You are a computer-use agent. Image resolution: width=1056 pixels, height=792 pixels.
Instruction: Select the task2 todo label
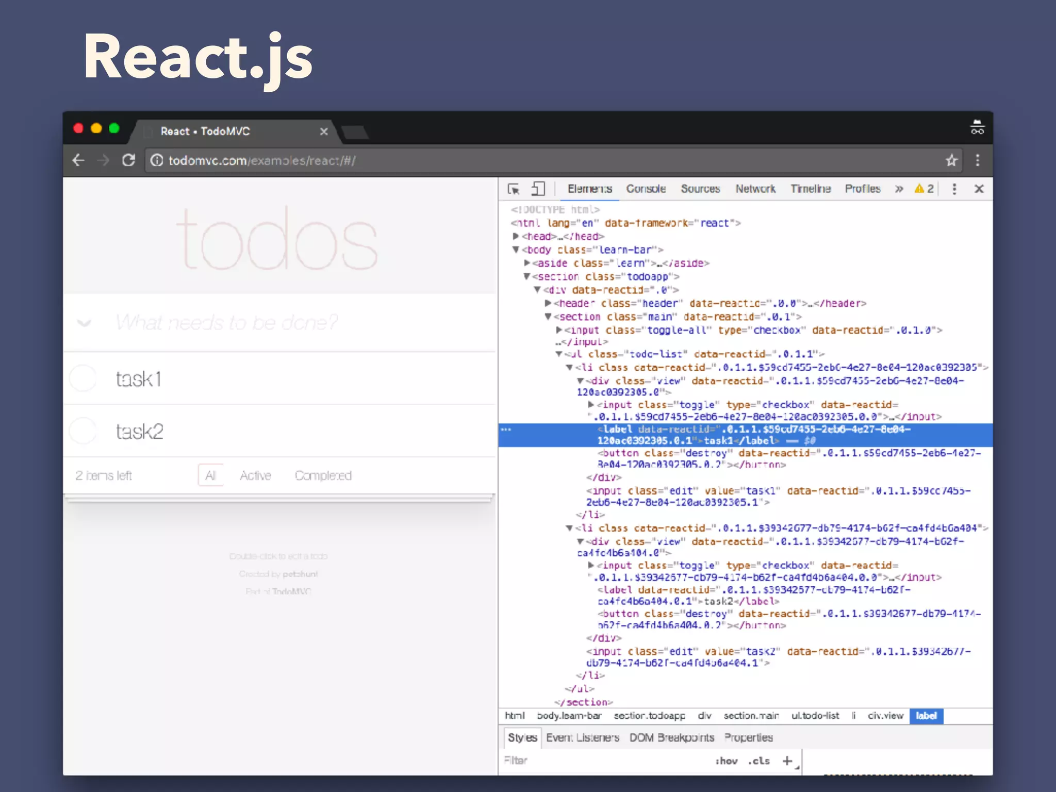click(x=140, y=432)
